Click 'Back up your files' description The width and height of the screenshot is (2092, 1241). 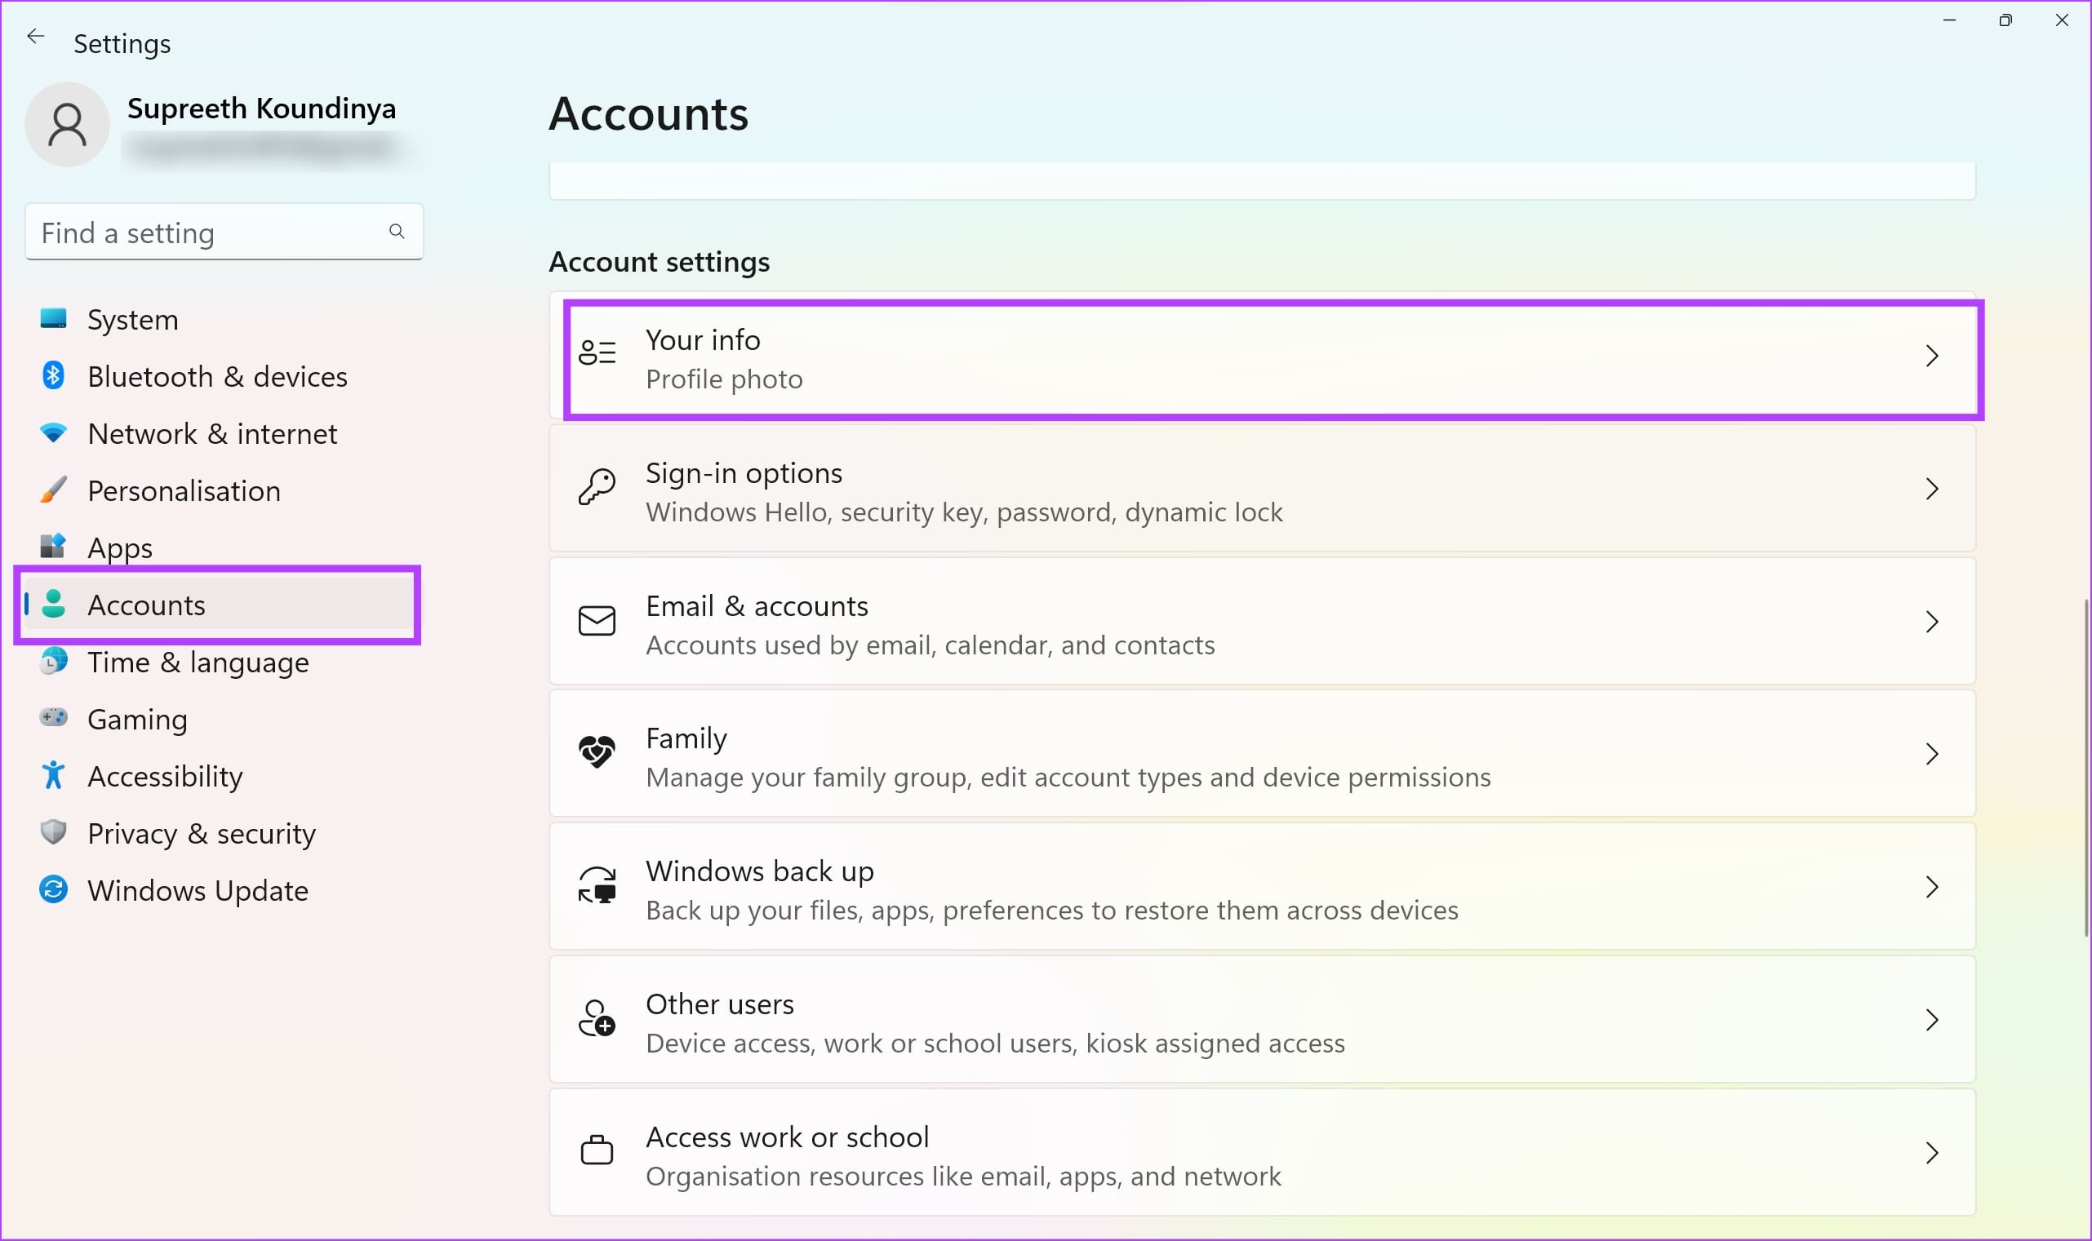[x=1051, y=910]
